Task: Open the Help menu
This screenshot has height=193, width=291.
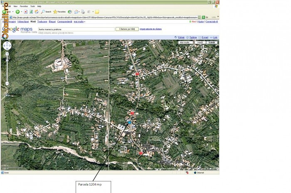Action: point(39,6)
